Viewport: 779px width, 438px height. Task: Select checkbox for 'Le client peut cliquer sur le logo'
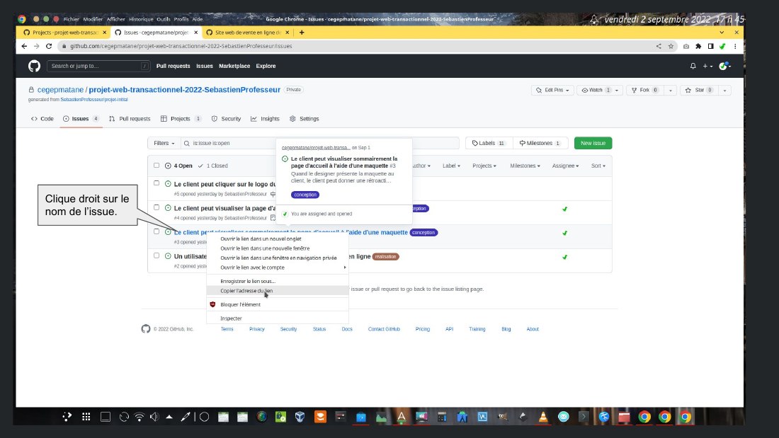pos(157,183)
